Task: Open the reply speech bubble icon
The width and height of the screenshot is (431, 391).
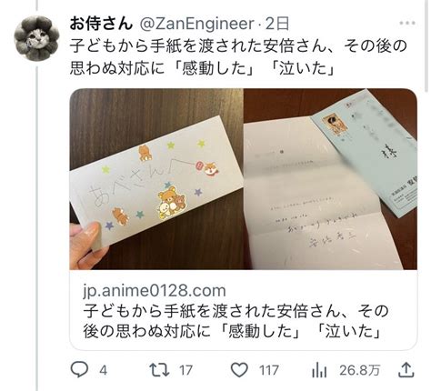Action: 79,370
